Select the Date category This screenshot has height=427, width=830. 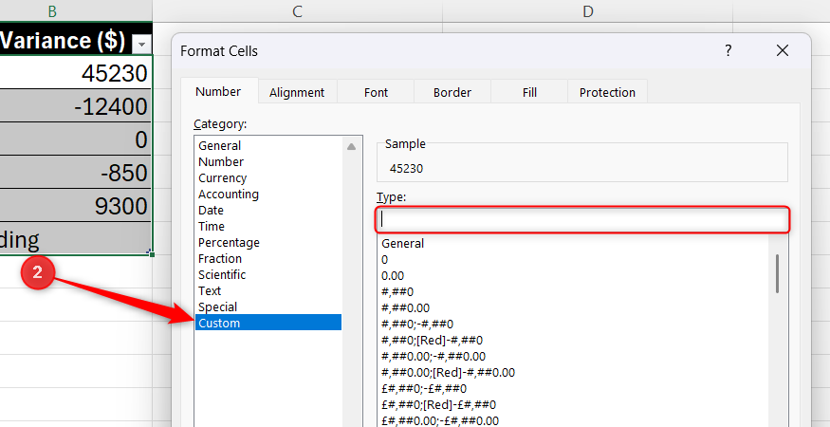coord(267,211)
